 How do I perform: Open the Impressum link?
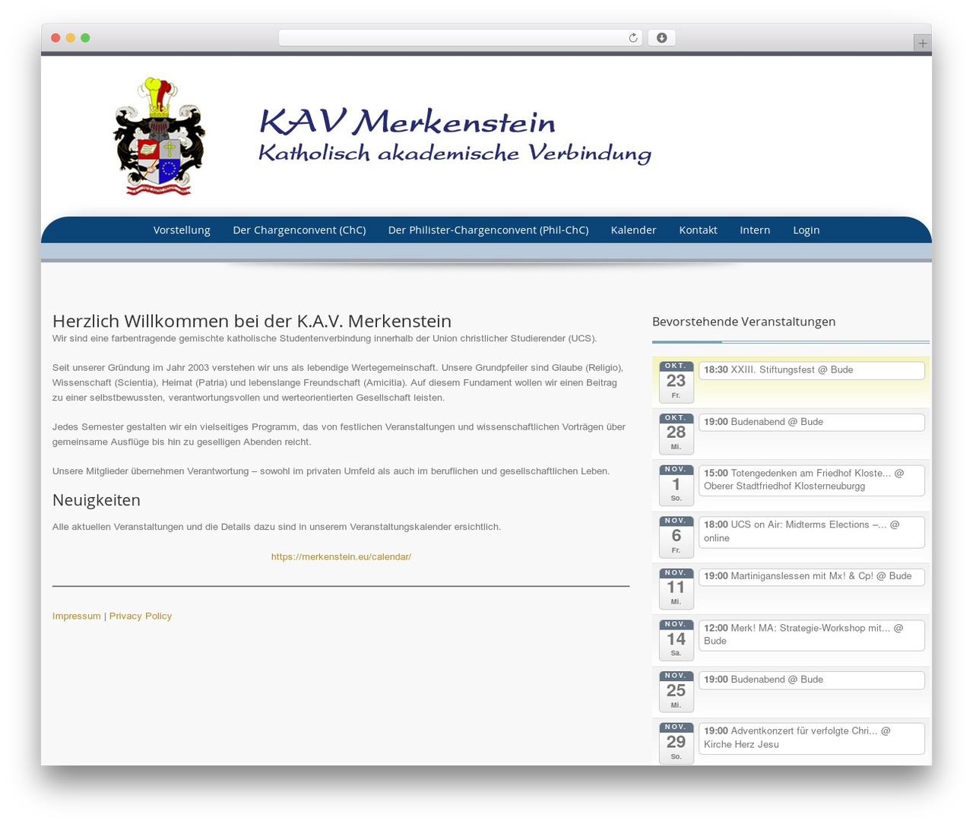point(76,616)
